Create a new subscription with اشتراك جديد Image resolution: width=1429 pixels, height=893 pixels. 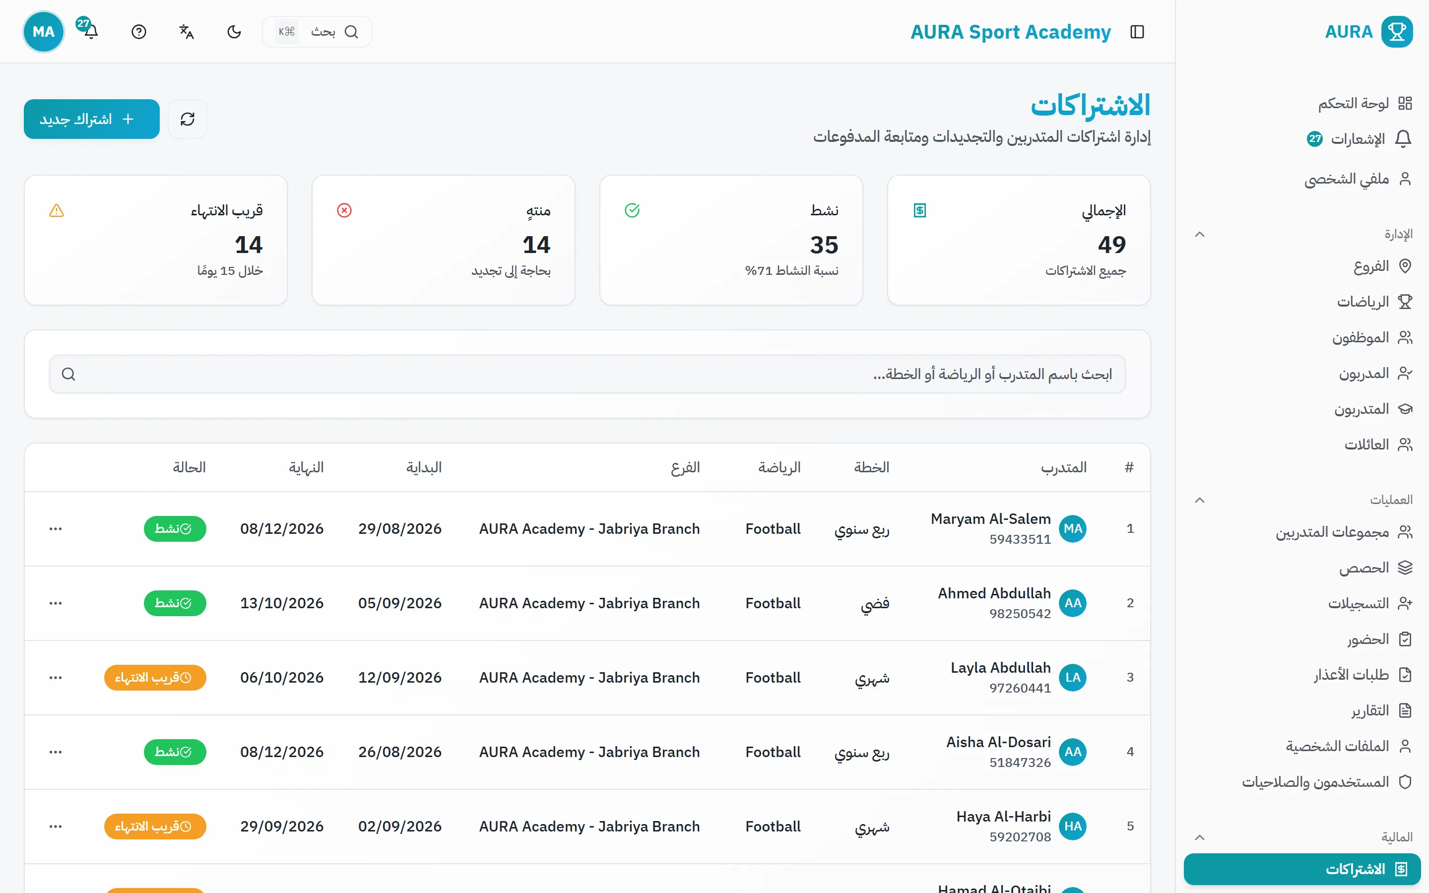(91, 119)
